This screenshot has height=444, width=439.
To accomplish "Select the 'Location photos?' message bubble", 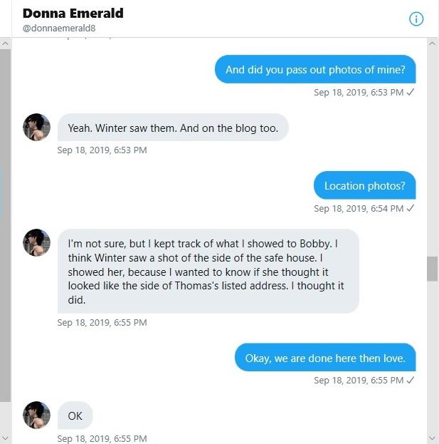I will tap(364, 186).
